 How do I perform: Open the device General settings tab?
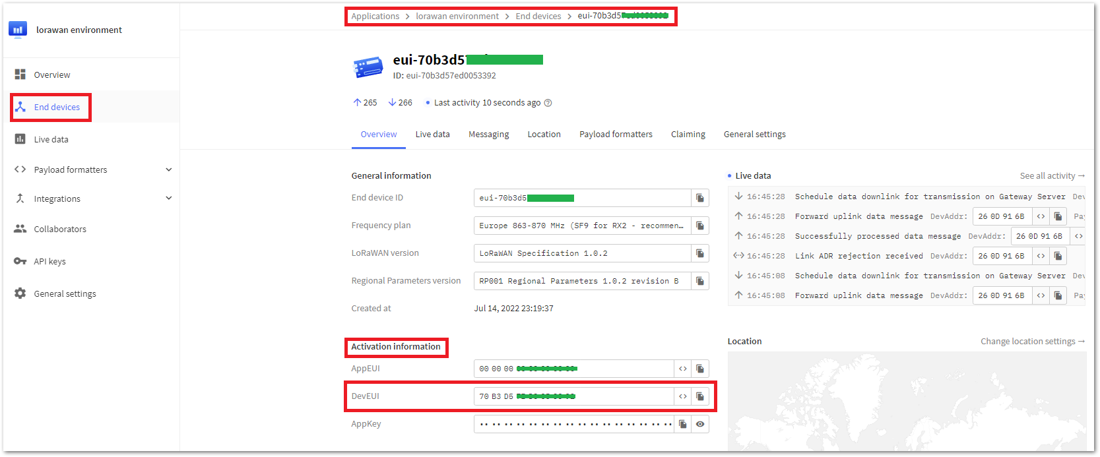coord(754,135)
